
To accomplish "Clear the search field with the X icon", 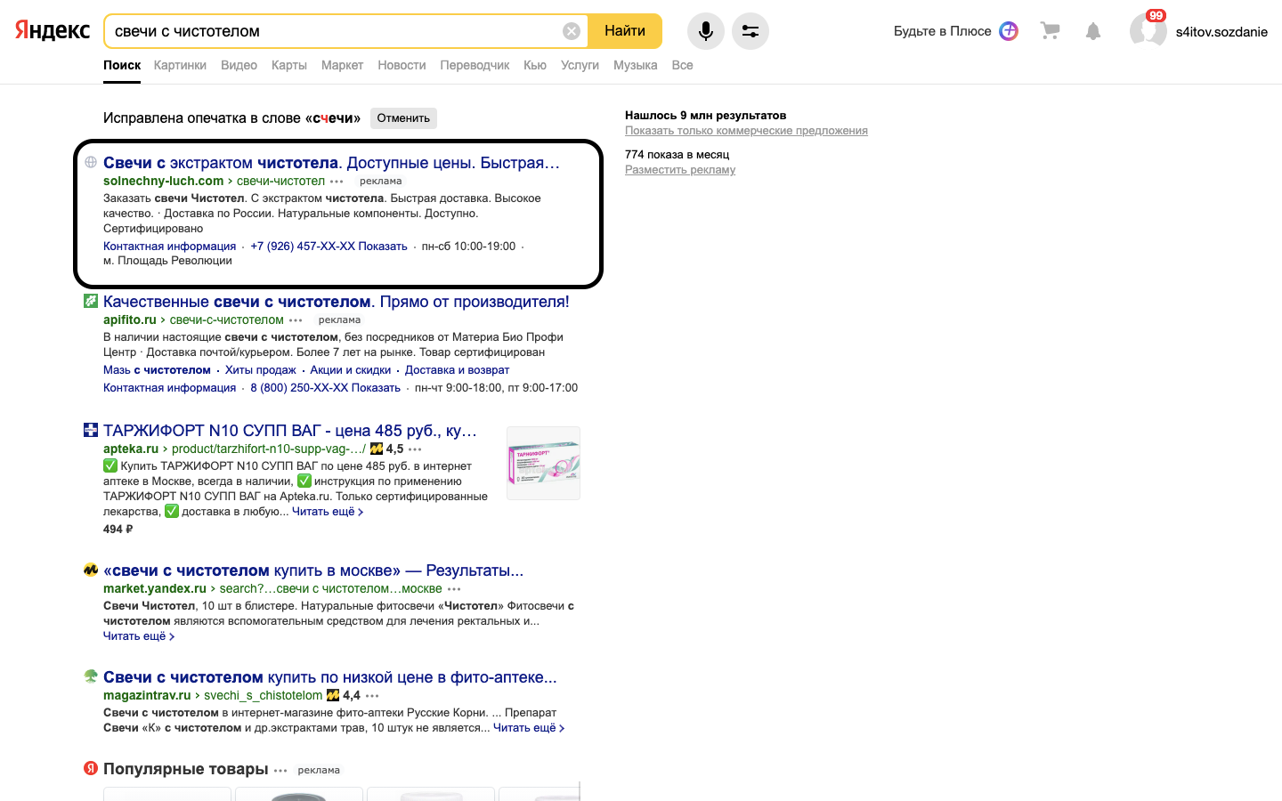I will [572, 31].
